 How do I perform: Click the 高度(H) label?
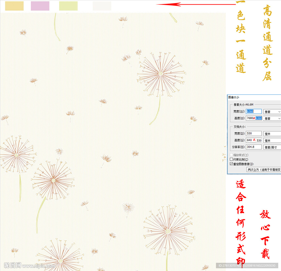point(240,118)
